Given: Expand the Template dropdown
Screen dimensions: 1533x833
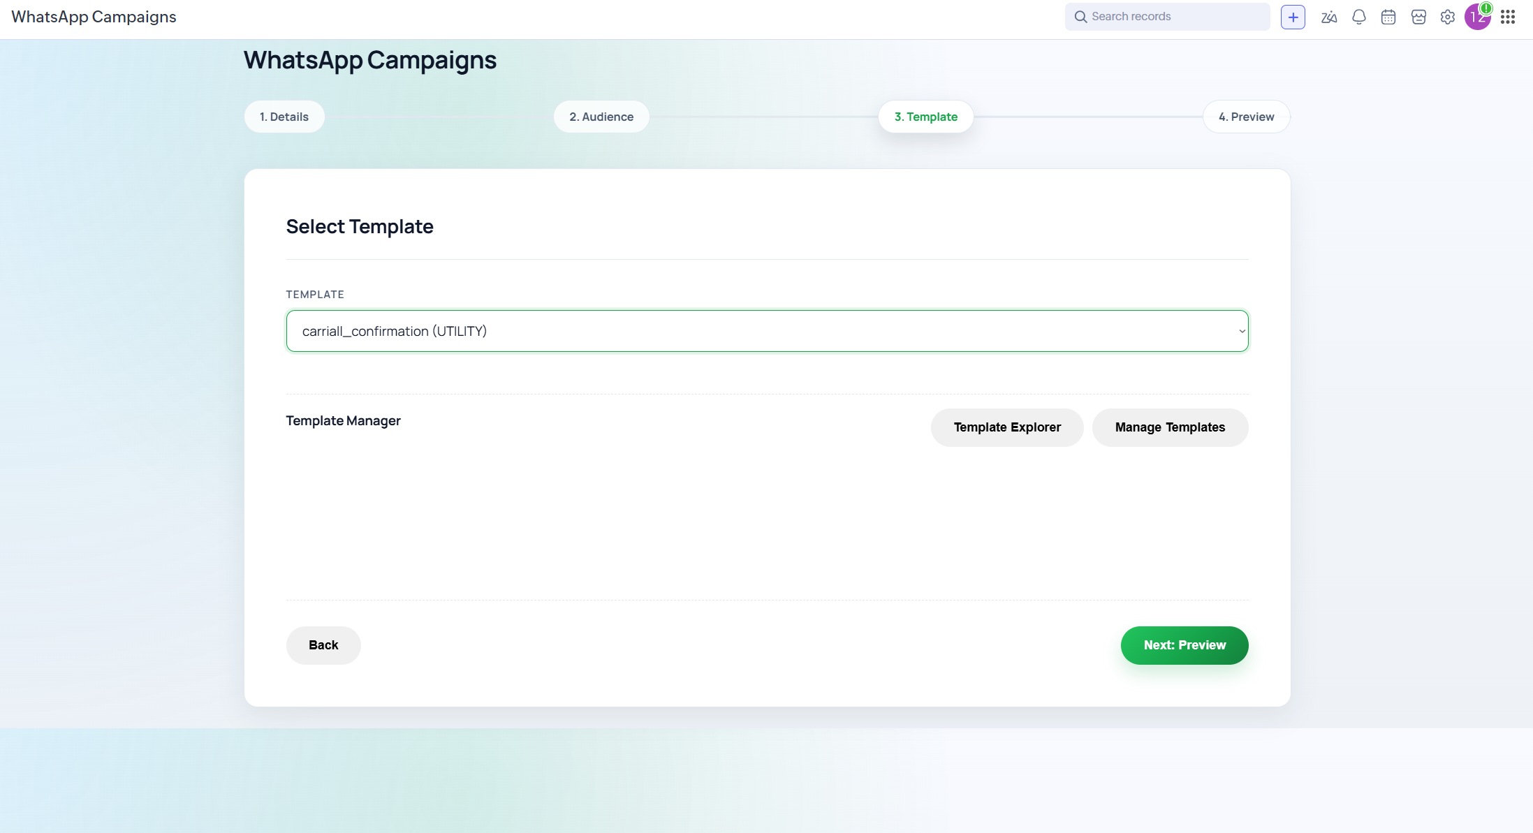Looking at the screenshot, I should point(766,331).
